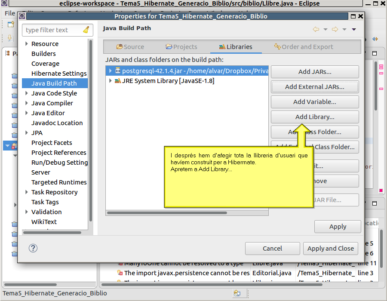The image size is (387, 301).
Task: Click the JRE System Library icon
Action: 118,81
